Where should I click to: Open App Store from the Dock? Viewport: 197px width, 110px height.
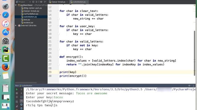[6, 32]
